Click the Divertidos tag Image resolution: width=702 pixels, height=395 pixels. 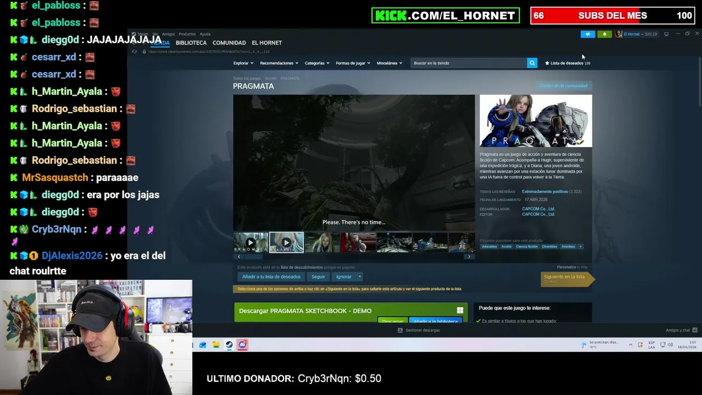click(x=550, y=246)
